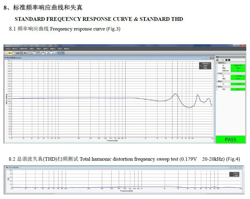Click the tile windows horizontally icon

(x=59, y=53)
